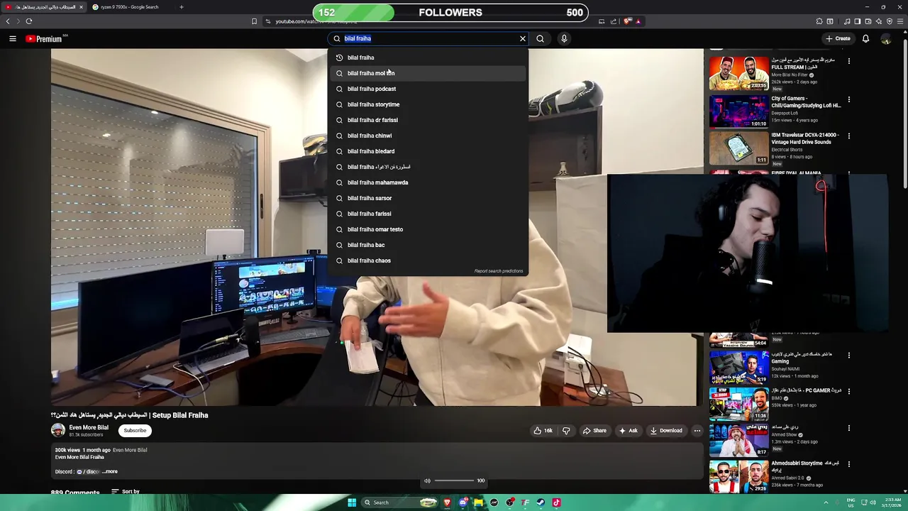Open the Even More Bilal channel avatar

click(x=58, y=430)
